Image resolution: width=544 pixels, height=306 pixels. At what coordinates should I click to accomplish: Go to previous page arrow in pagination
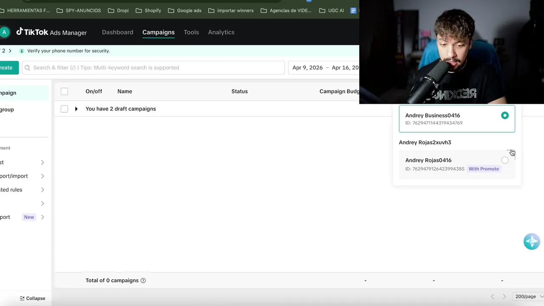tap(493, 297)
